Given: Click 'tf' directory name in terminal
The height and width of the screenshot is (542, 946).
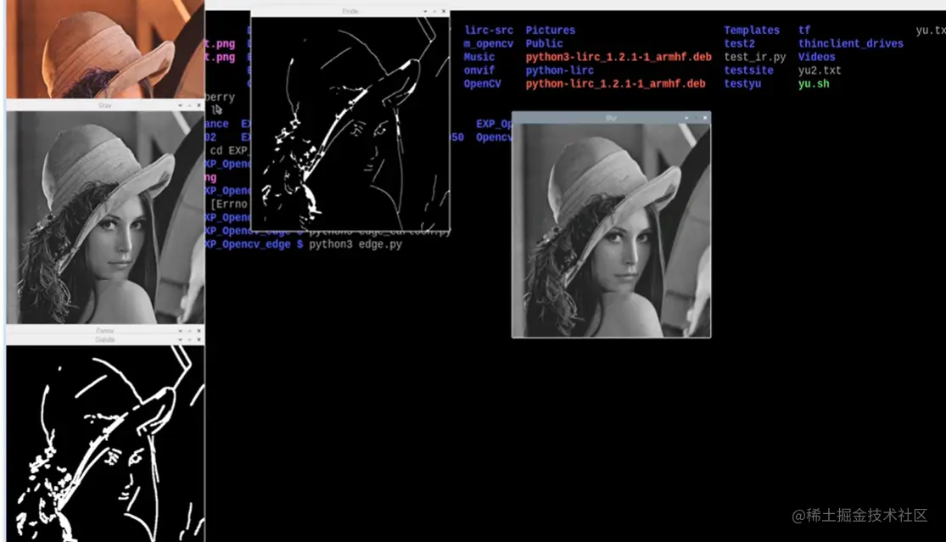Looking at the screenshot, I should 804,31.
